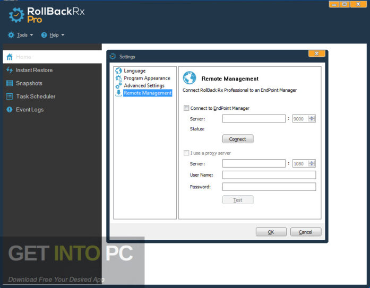Click the Remote Management download icon
Screen dimensions: 370x288
[119, 93]
